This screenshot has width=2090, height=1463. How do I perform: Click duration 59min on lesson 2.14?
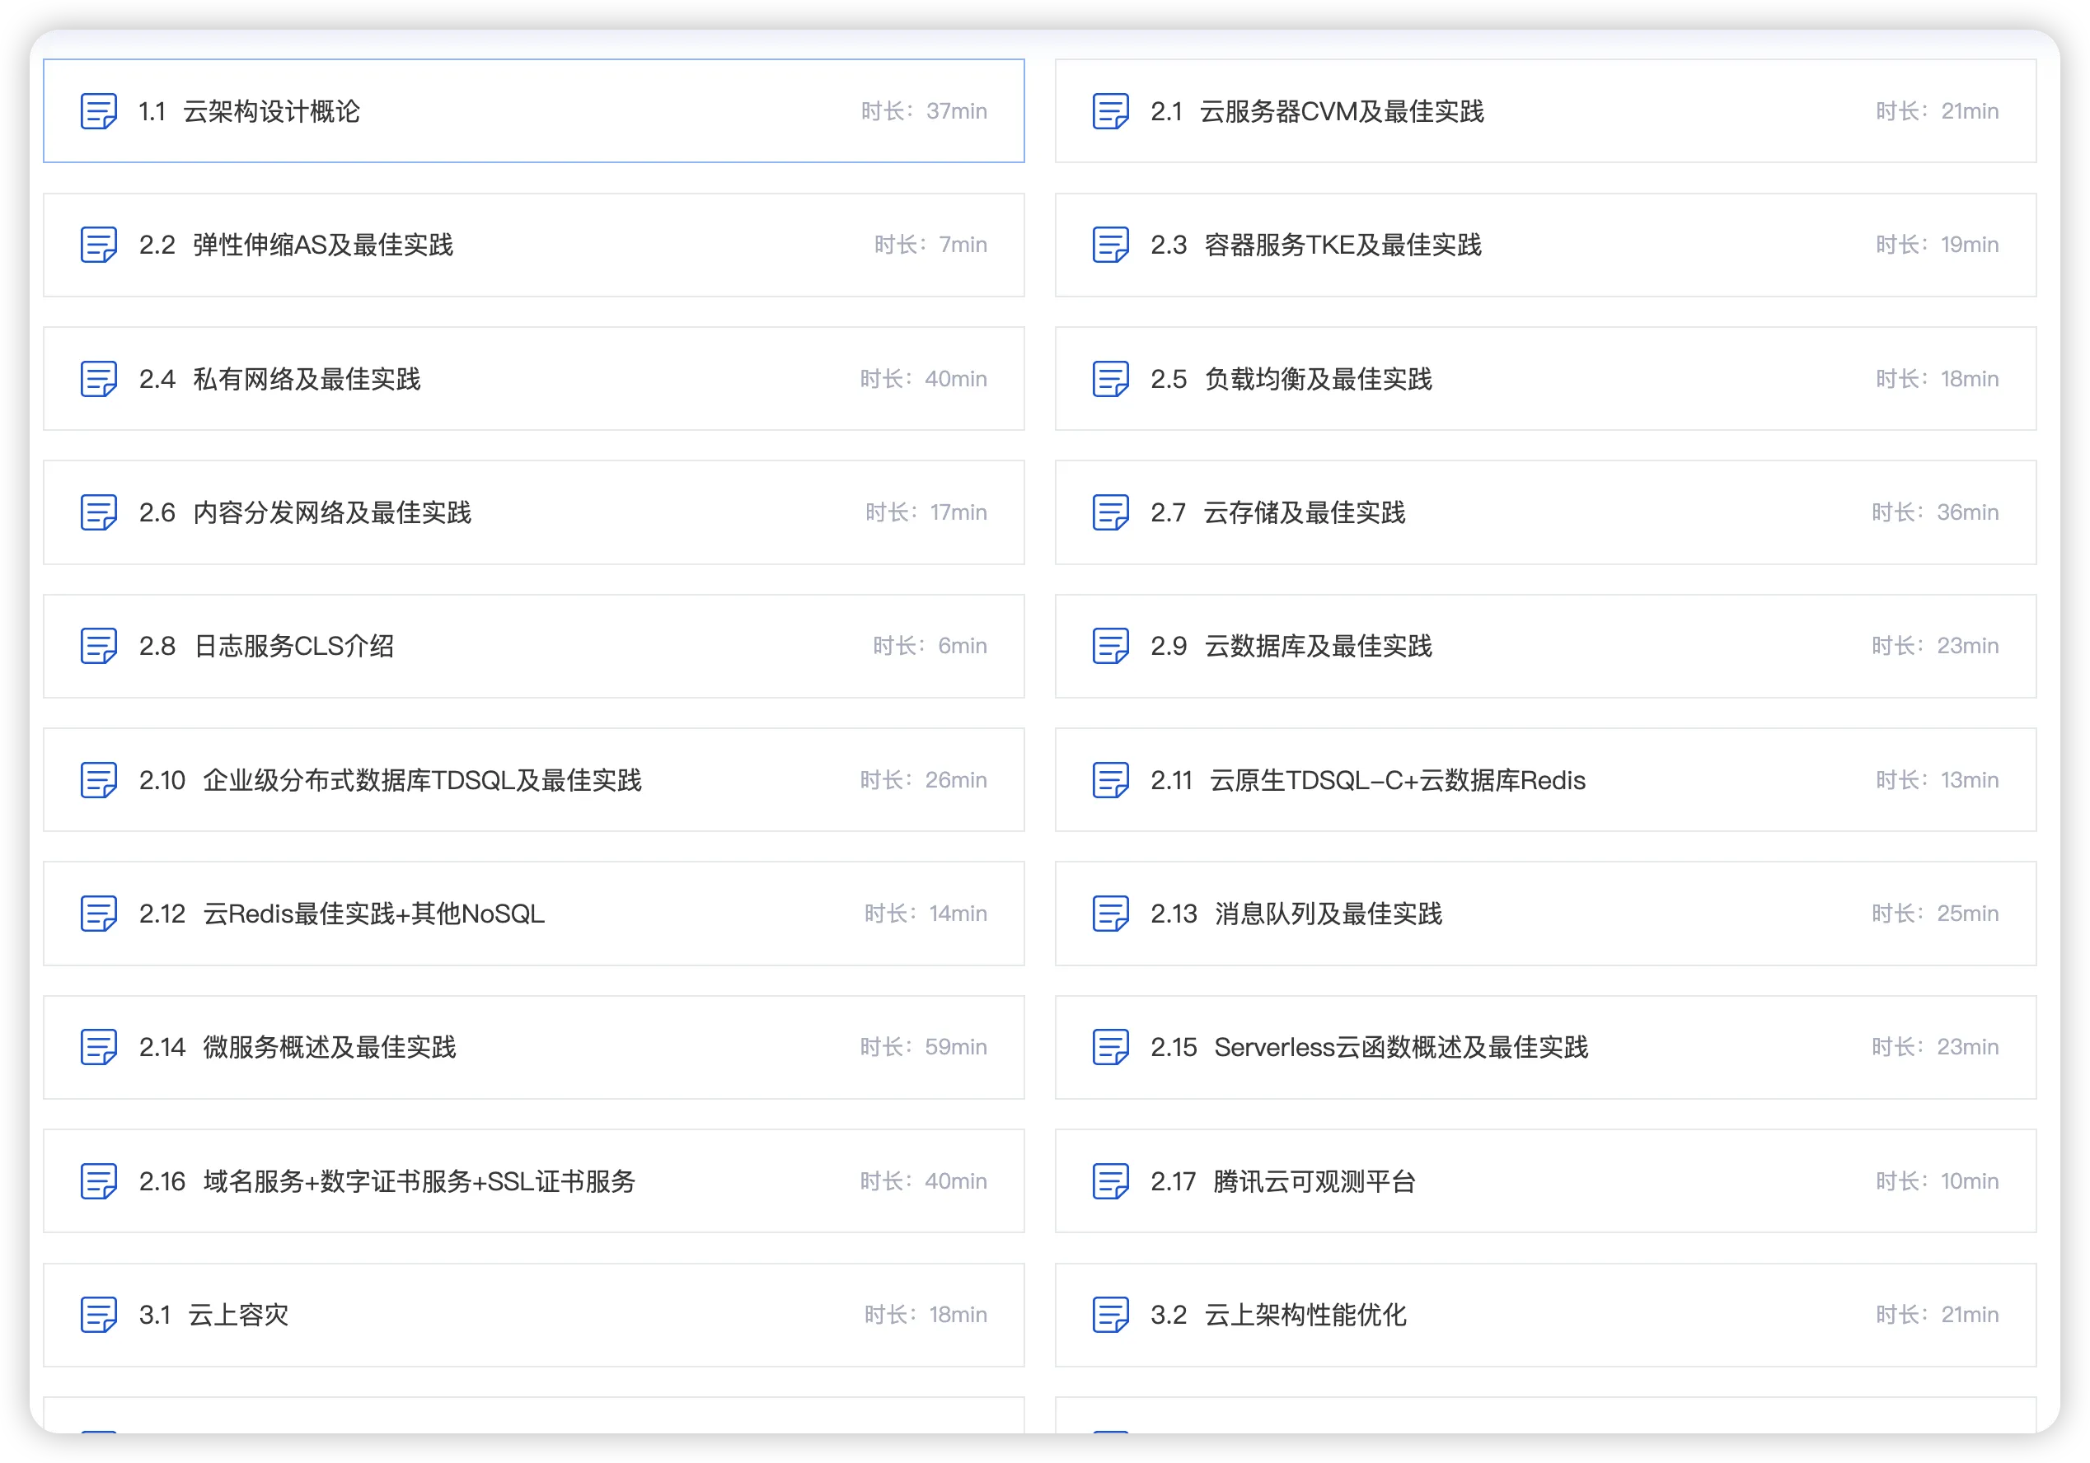tap(923, 1047)
